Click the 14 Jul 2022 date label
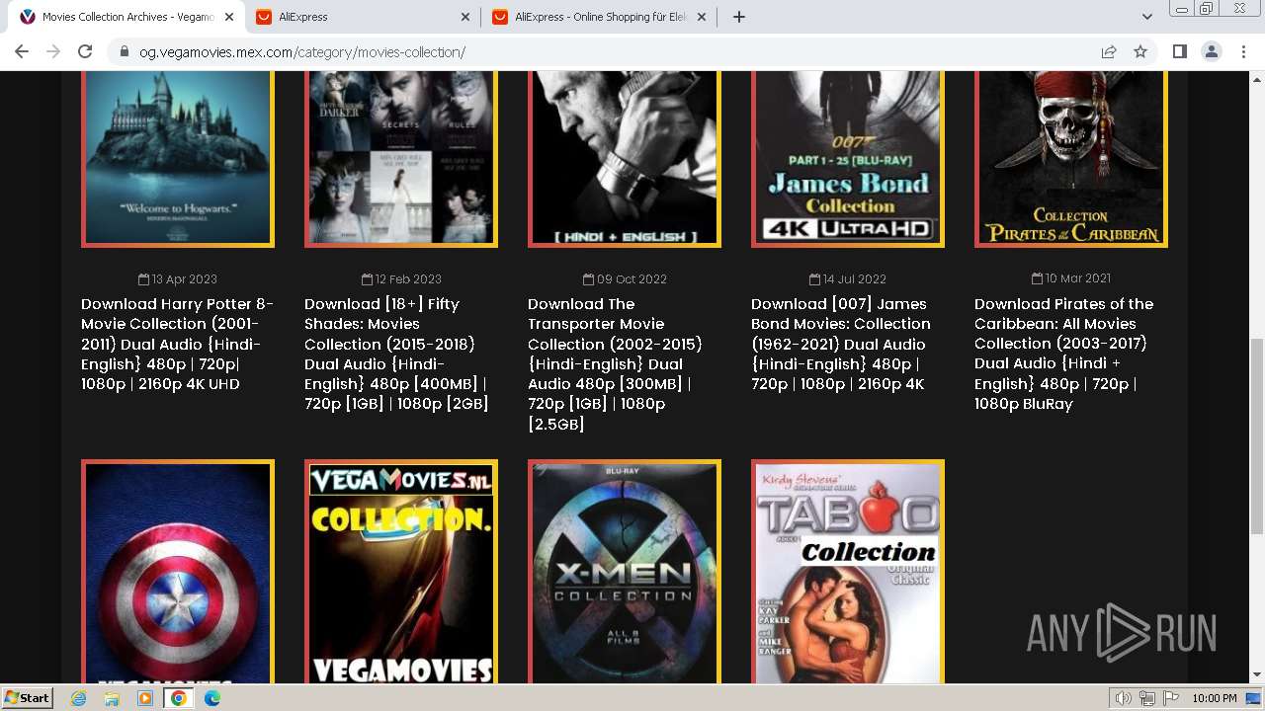Image resolution: width=1265 pixels, height=711 pixels. pyautogui.click(x=848, y=279)
